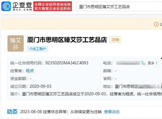The image size is (162, 119).
Task: Click the 注销 status tag
Action: click(115, 40)
